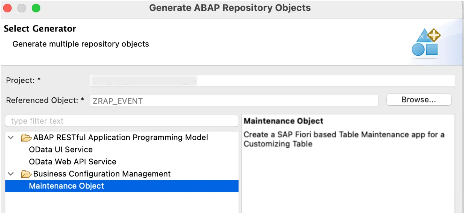The image size is (464, 217).
Task: Click into the Referenced Object field
Action: tap(234, 101)
